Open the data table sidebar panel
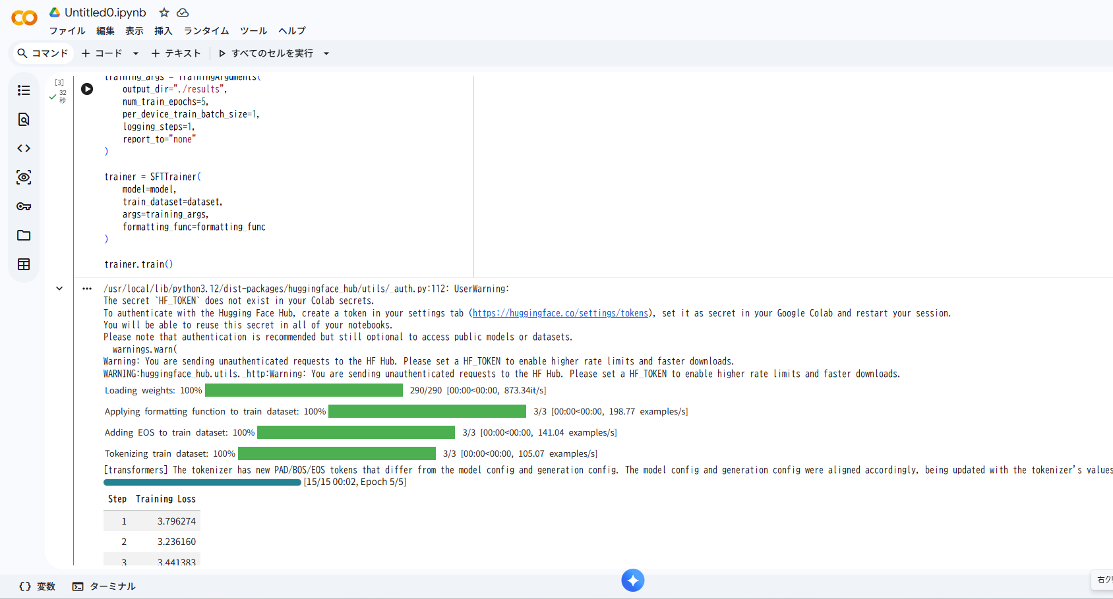 24,264
